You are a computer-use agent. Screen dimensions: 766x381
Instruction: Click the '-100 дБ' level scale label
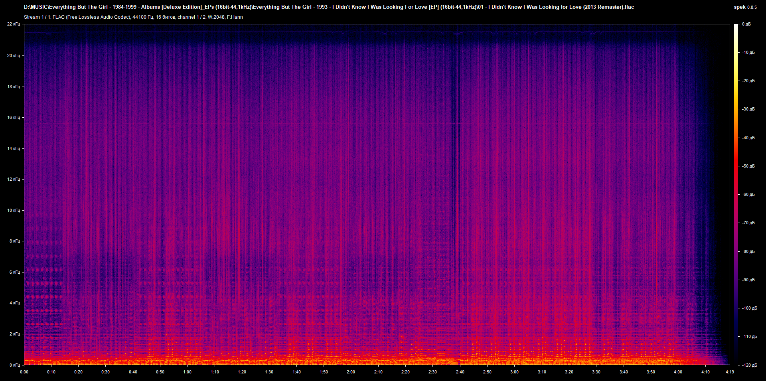pyautogui.click(x=750, y=308)
